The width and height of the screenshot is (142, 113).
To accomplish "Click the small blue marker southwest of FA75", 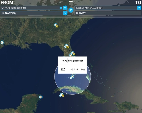I will (x=71, y=78).
